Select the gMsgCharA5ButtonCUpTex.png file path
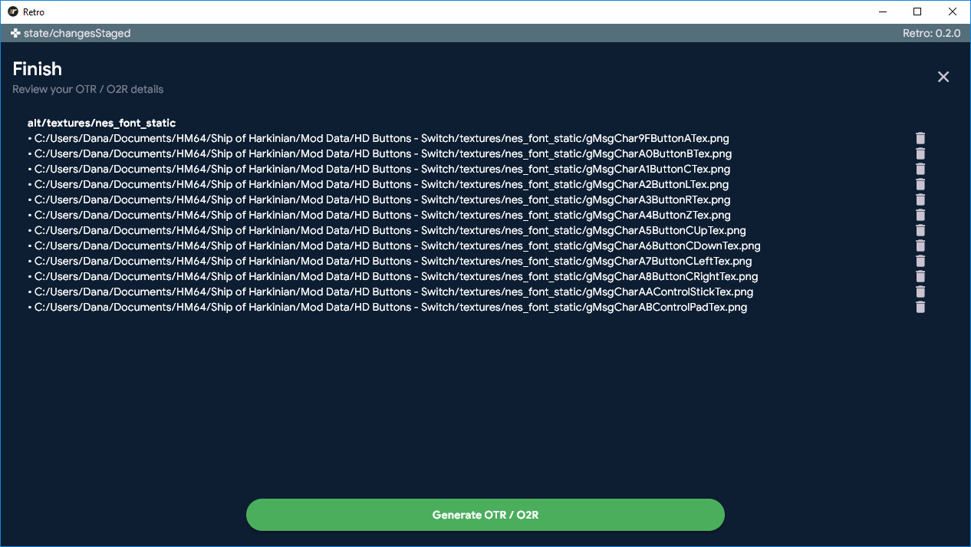 390,230
